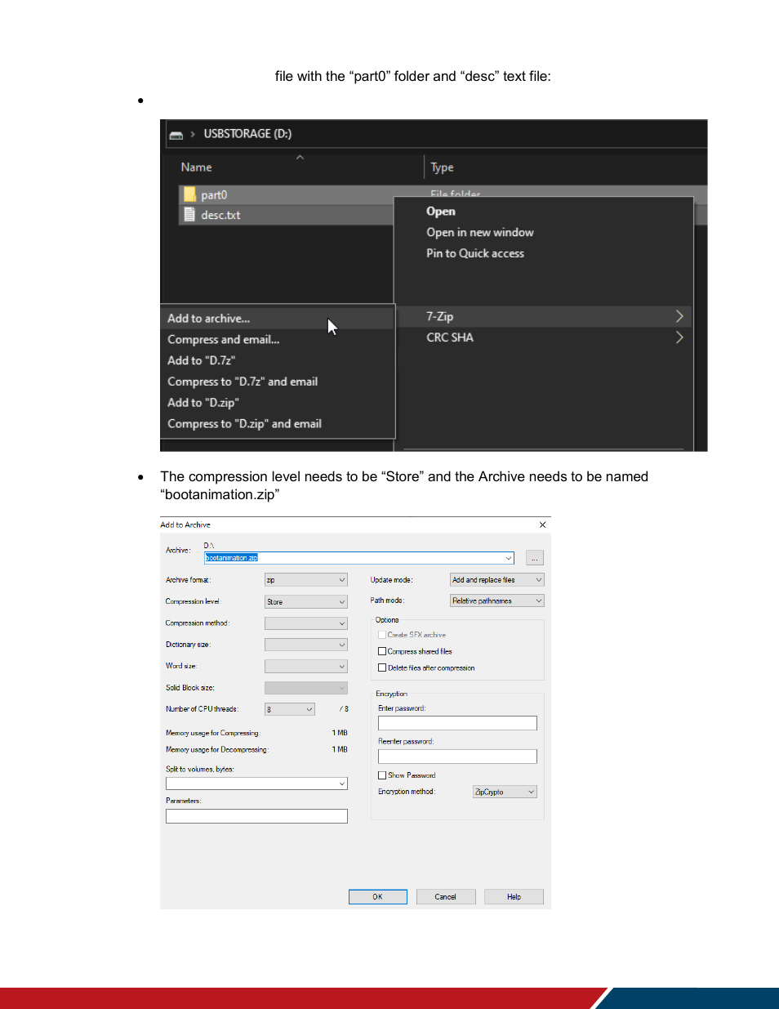779x1009 pixels.
Task: Click the browse "..." button
Action: click(x=534, y=559)
